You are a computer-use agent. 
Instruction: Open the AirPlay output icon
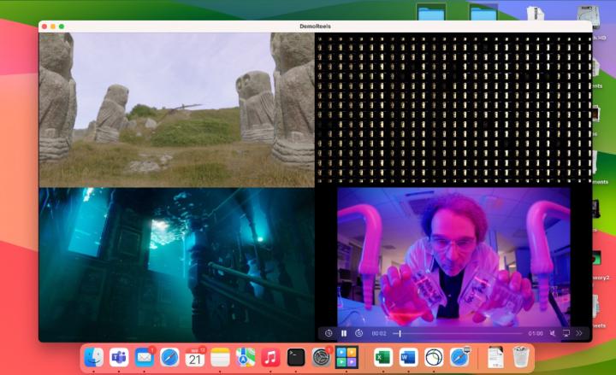[566, 333]
